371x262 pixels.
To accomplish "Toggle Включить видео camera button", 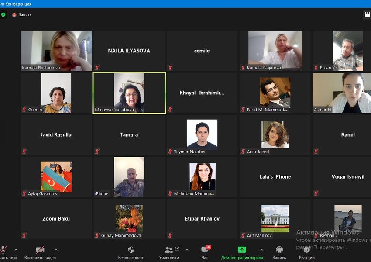I will point(40,250).
